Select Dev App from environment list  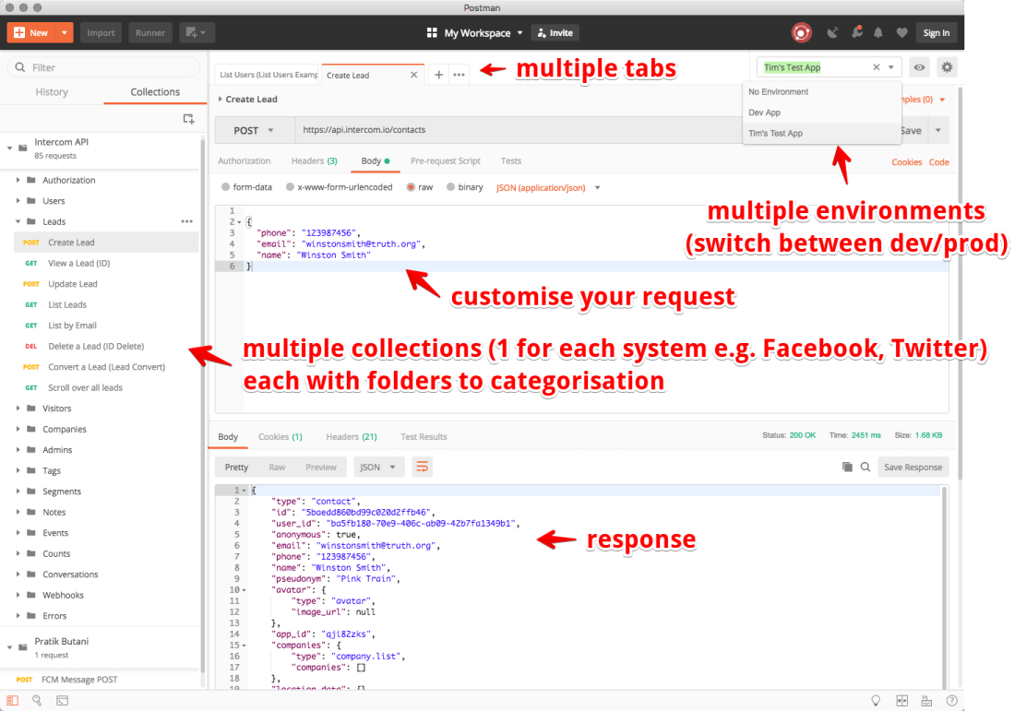click(765, 113)
